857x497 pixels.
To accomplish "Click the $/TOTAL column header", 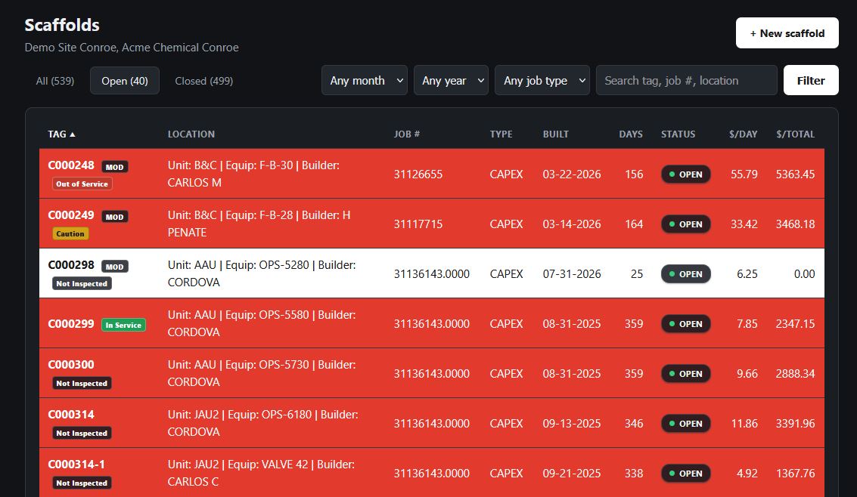I will coord(795,134).
